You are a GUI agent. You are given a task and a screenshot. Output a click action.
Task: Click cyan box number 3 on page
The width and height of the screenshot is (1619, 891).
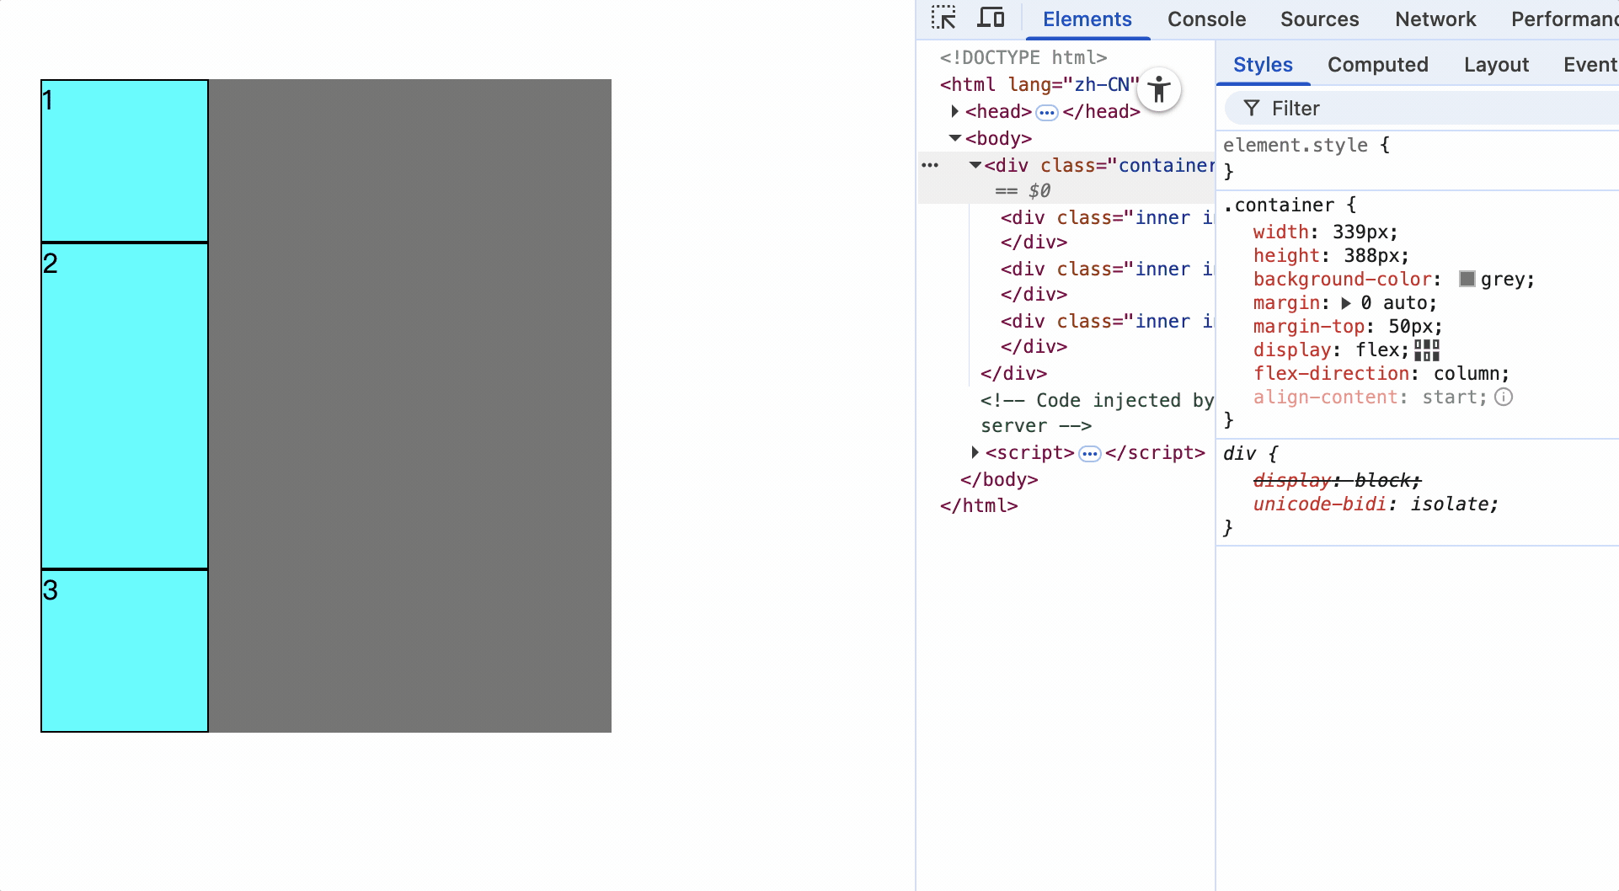pos(125,651)
